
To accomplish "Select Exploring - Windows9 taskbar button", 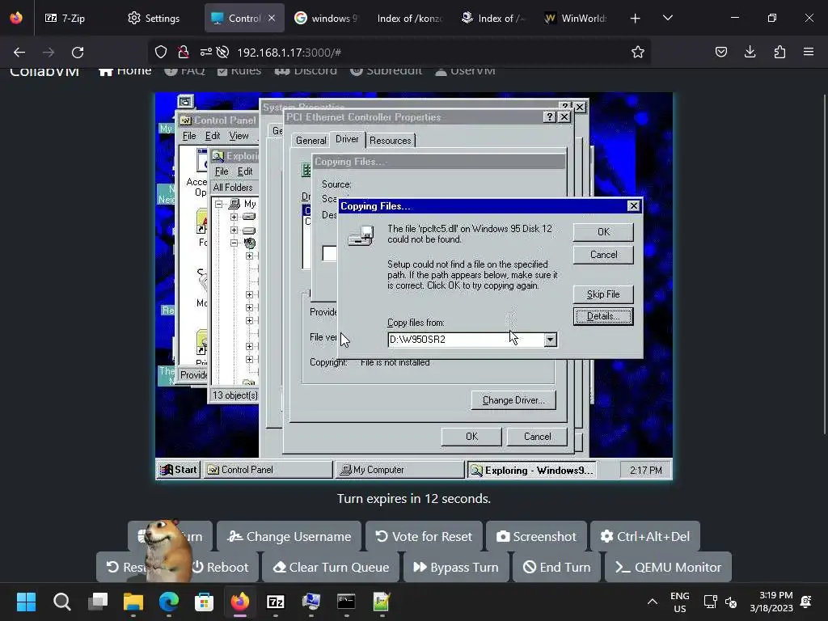I will pos(532,470).
